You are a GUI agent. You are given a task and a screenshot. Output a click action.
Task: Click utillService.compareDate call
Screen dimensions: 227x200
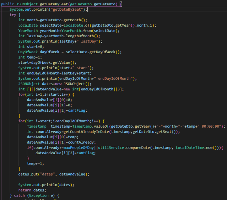tap(160, 148)
